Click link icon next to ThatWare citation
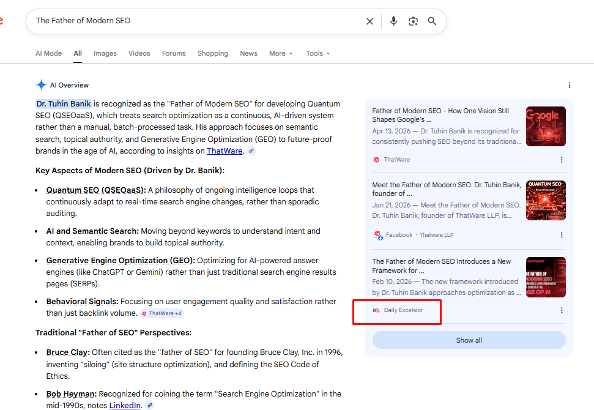594x410 pixels. [x=251, y=151]
